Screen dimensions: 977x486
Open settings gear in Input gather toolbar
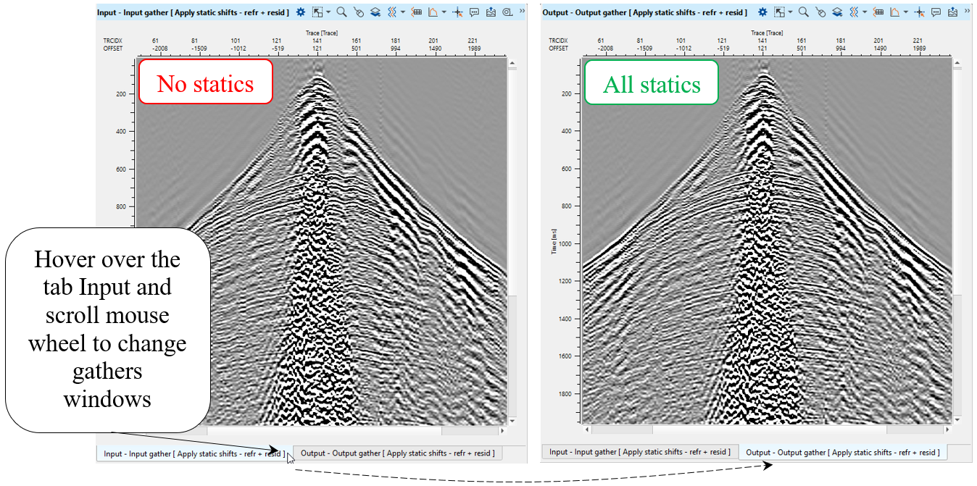301,12
